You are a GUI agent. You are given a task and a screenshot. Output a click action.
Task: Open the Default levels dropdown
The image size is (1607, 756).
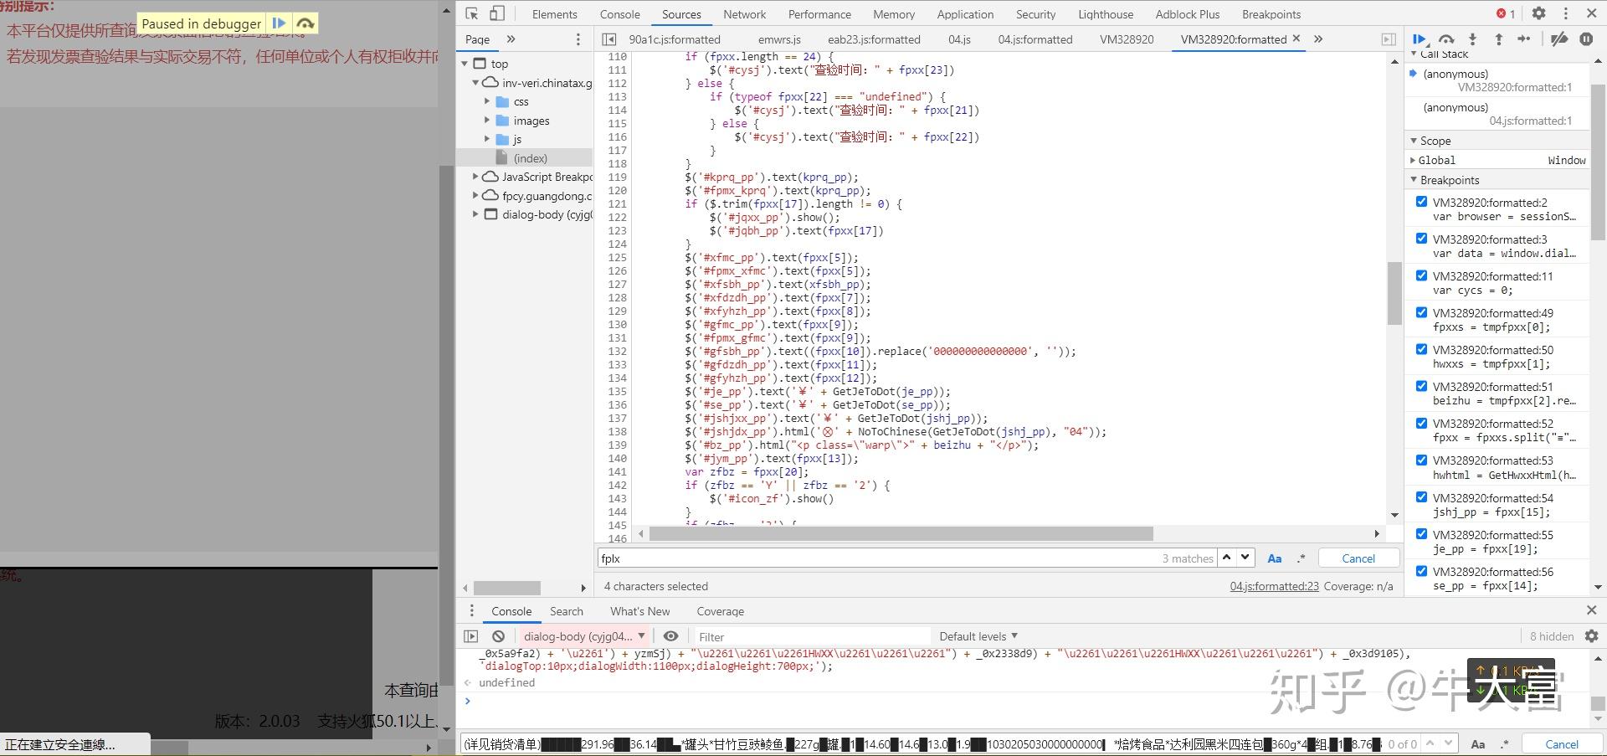point(978,636)
